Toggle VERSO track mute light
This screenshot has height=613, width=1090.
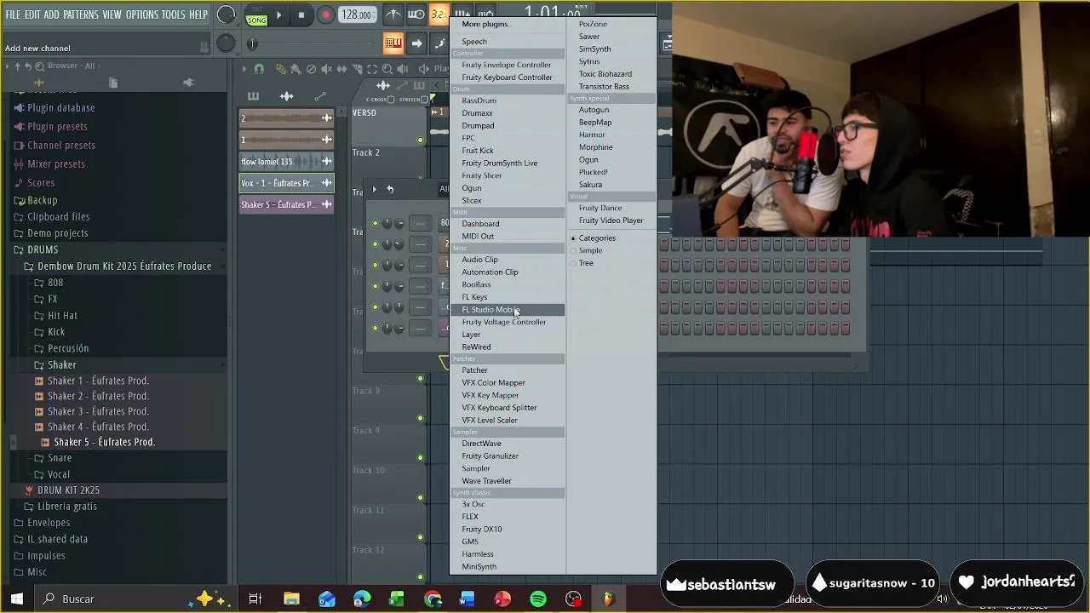[420, 140]
